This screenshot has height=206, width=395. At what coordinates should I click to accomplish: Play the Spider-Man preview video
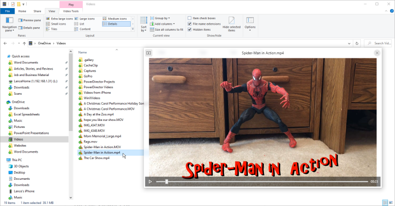[150, 181]
